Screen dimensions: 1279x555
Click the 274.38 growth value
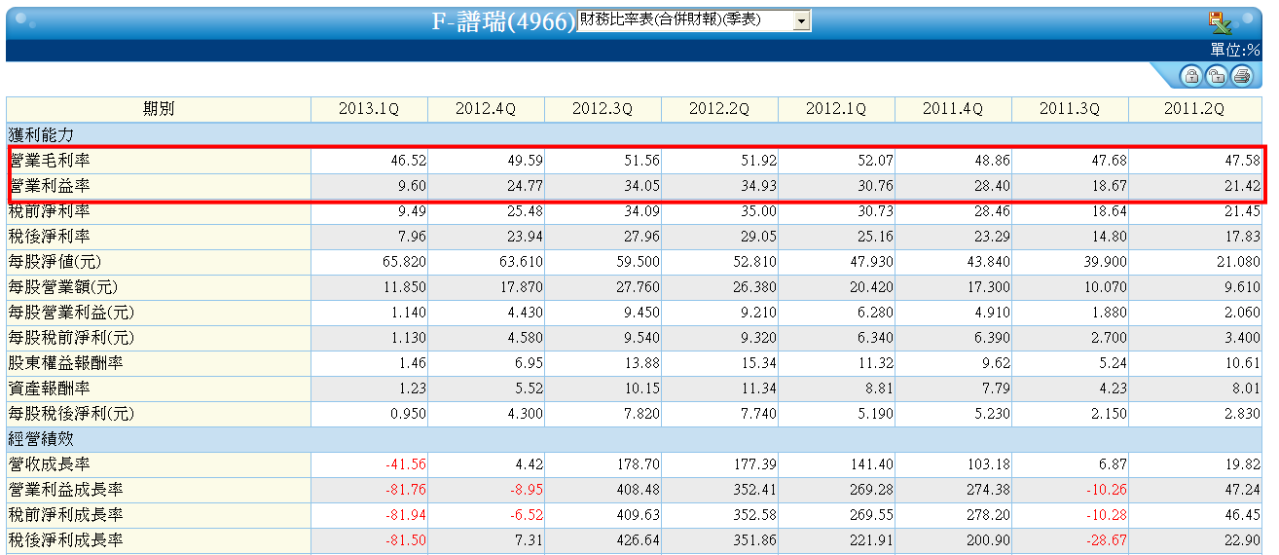990,490
